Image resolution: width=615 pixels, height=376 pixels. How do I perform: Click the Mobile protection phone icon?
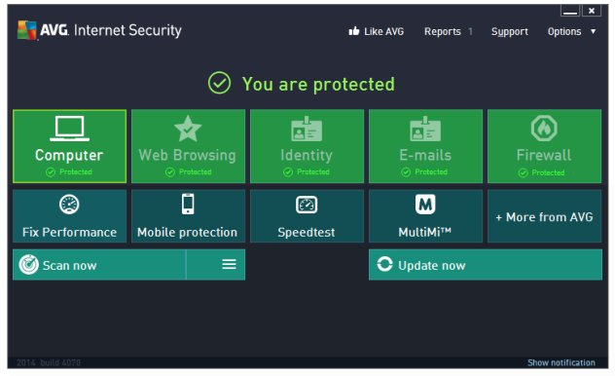(x=188, y=205)
